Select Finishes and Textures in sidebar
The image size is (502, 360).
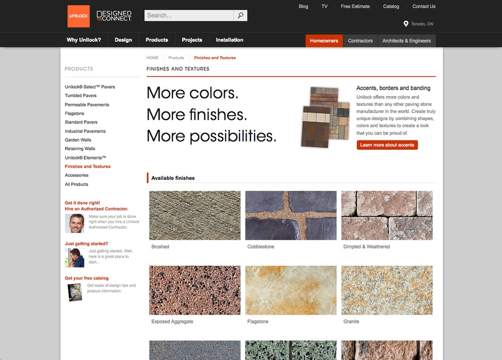(88, 166)
